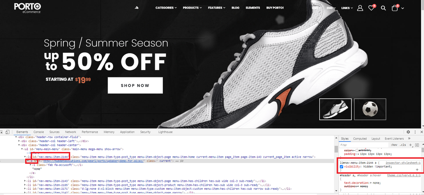Expand the header-col header-left div node
The image size is (424, 195).
(x=19, y=141)
